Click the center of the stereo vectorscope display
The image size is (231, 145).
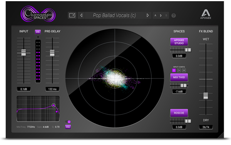click(x=115, y=78)
